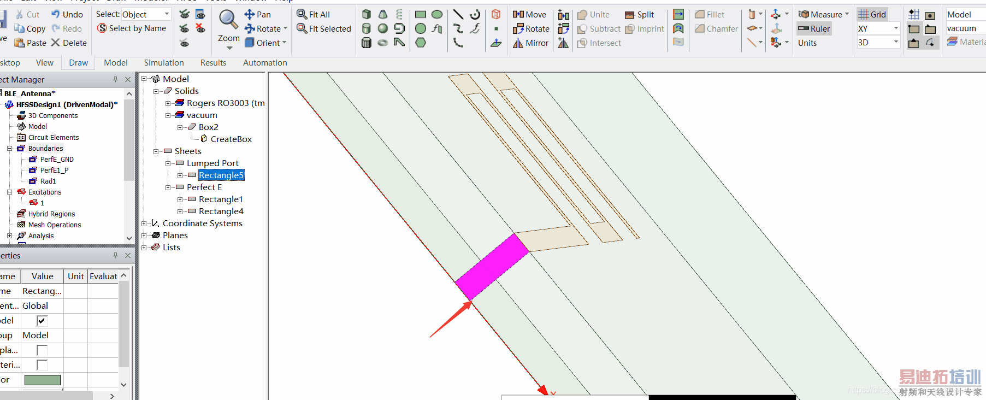Select Mesh Operations in Project Manager
This screenshot has width=986, height=400.
[x=55, y=225]
